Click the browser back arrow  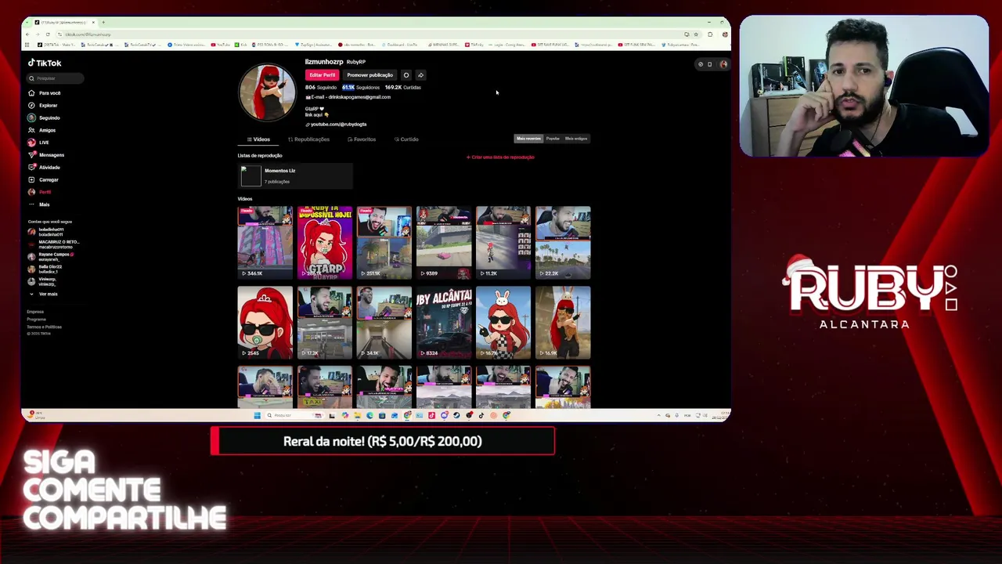pos(27,34)
